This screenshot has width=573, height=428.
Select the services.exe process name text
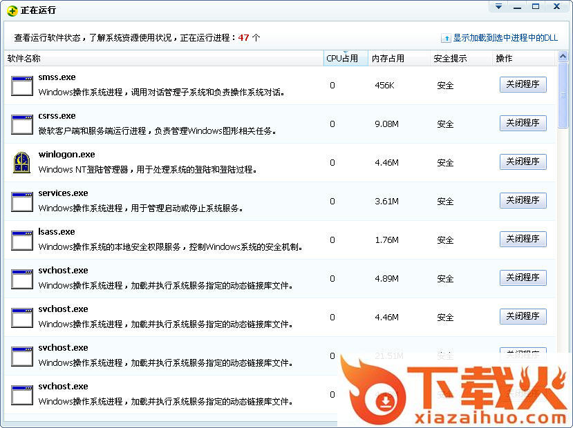click(x=64, y=193)
